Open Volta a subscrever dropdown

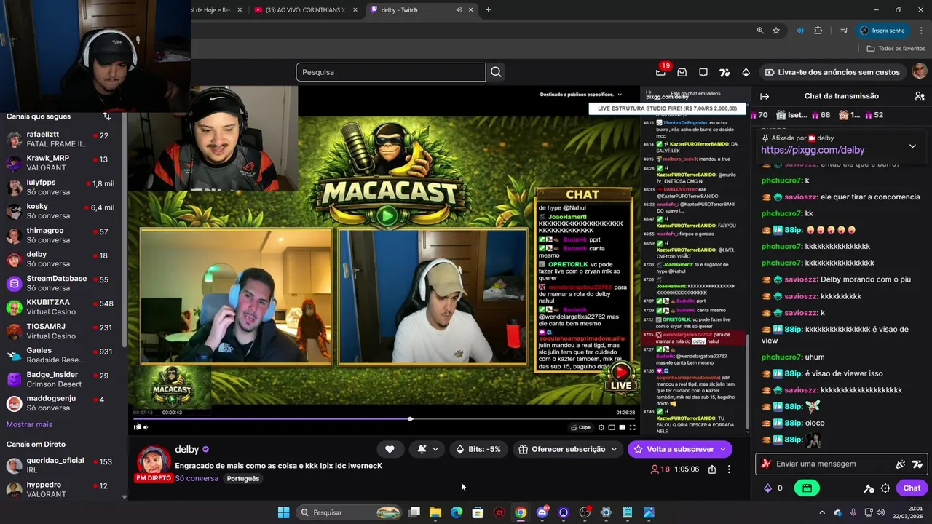(723, 449)
